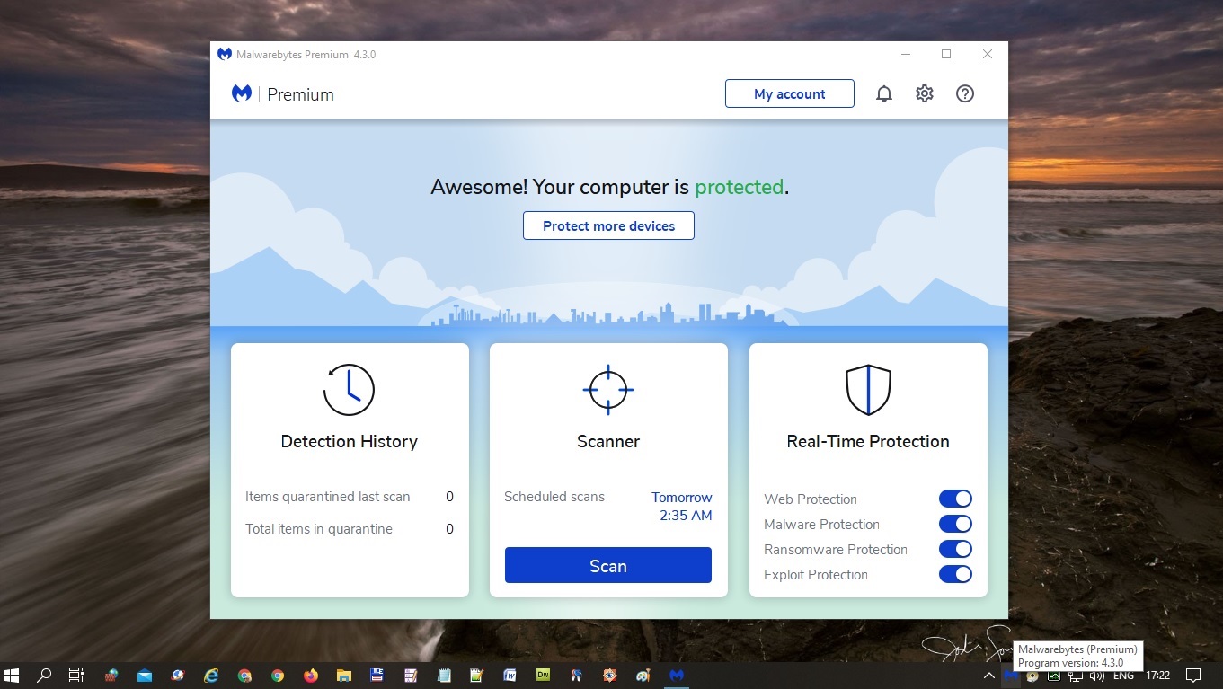The image size is (1223, 689).
Task: Click Total items in quarantine row
Action: pyautogui.click(x=350, y=529)
